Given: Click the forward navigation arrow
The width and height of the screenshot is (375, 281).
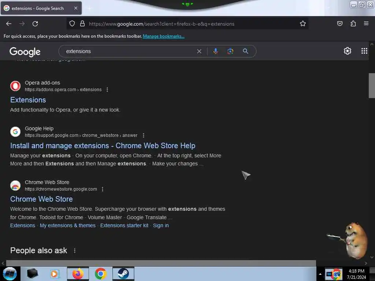Looking at the screenshot, I should tap(22, 24).
